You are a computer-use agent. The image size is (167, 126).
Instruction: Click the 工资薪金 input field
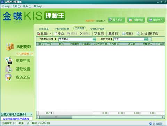pyautogui.click(x=75, y=39)
